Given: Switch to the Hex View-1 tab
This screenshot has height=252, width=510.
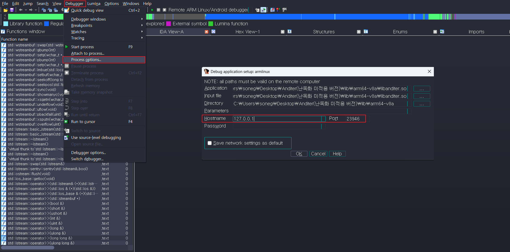Looking at the screenshot, I should 247,32.
